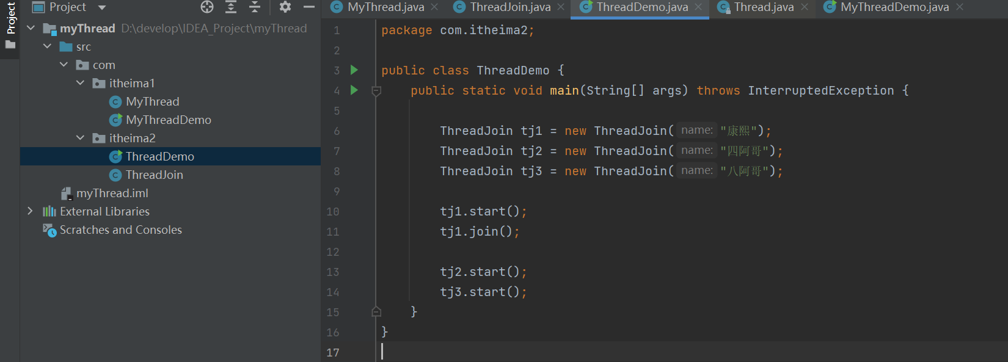
Task: Click the myThread module icon
Action: (x=49, y=29)
